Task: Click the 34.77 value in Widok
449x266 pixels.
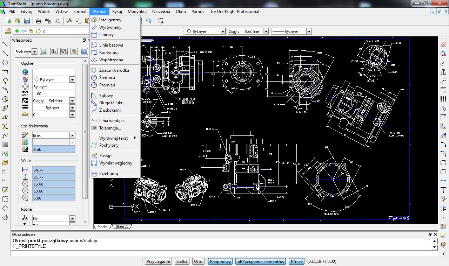Action: pyautogui.click(x=54, y=170)
